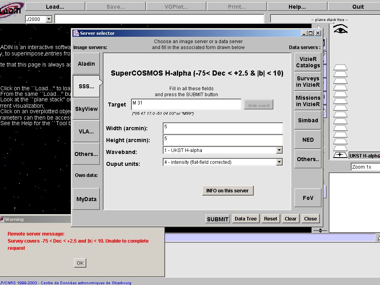Click the Print... menu button

pyautogui.click(x=237, y=7)
